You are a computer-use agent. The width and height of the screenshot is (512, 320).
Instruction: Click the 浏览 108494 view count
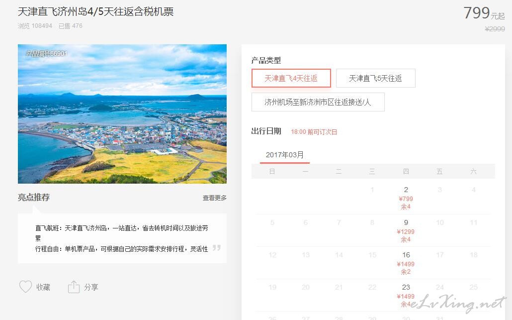35,26
